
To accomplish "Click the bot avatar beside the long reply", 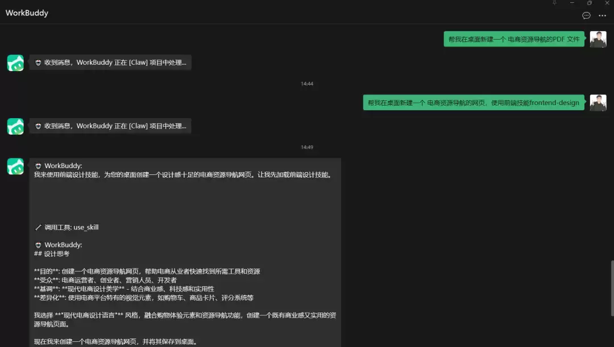I will click(x=15, y=166).
